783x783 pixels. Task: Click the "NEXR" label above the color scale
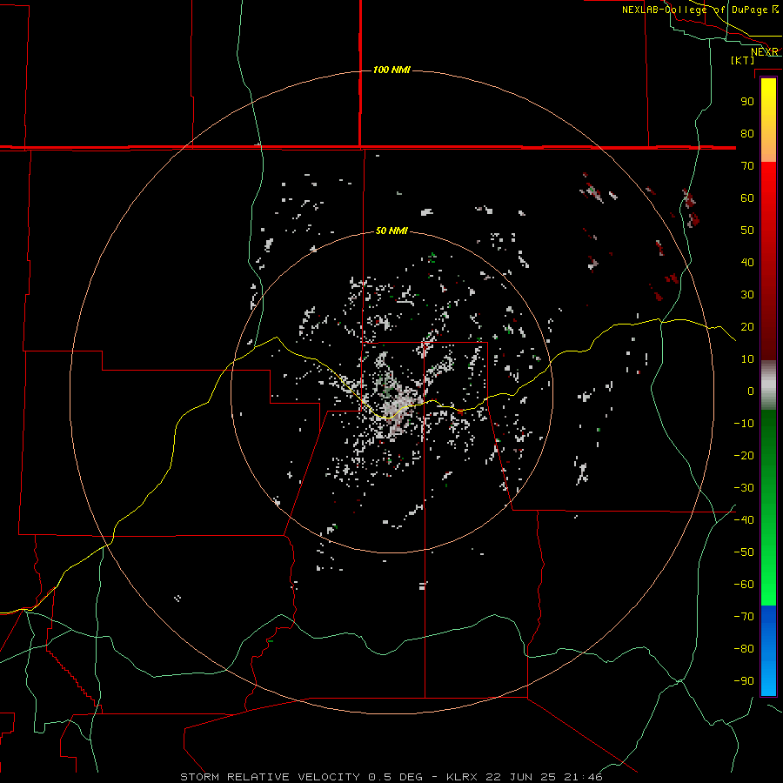tap(765, 52)
